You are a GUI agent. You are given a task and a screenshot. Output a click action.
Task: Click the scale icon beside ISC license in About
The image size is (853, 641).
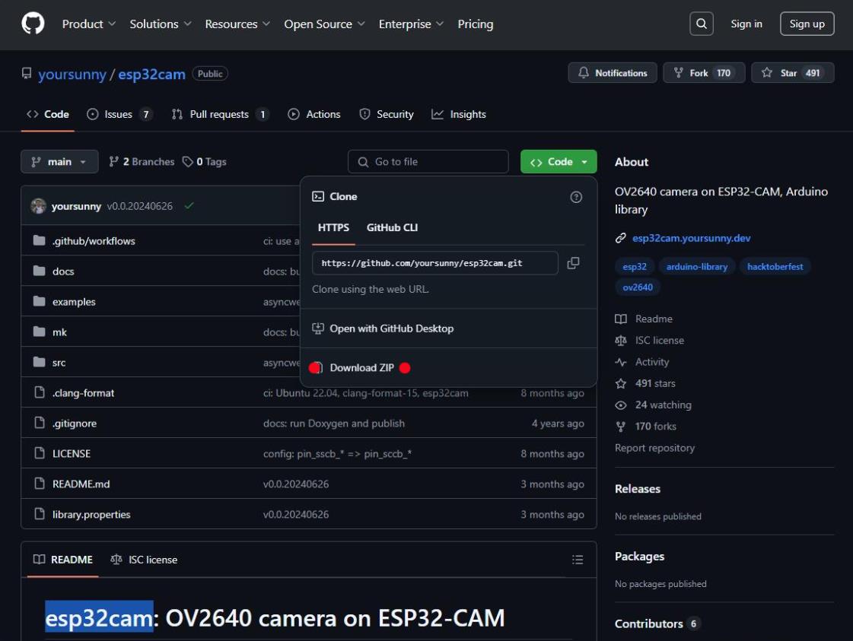pos(621,341)
